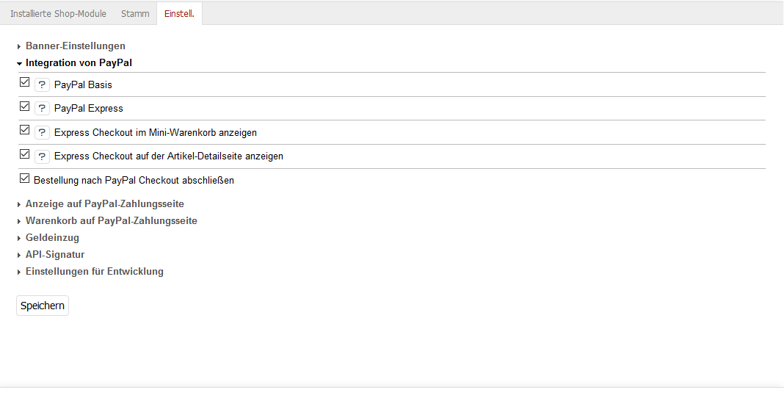Show help for Mini-Warenkorb Express Checkout
Image resolution: width=784 pixels, height=415 pixels.
click(42, 132)
